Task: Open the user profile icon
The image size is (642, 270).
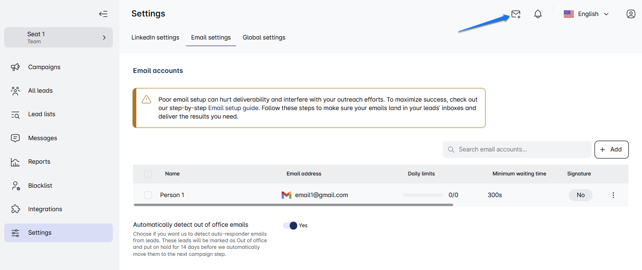Action: tap(631, 14)
